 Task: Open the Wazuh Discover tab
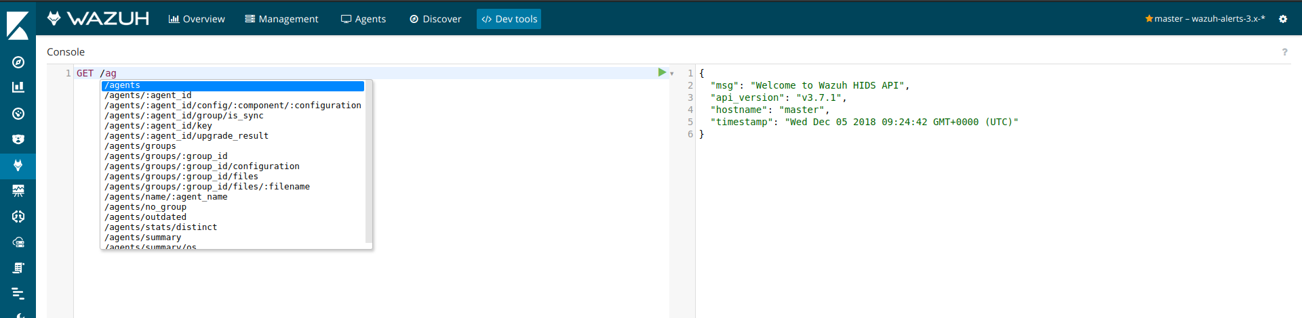tap(435, 19)
